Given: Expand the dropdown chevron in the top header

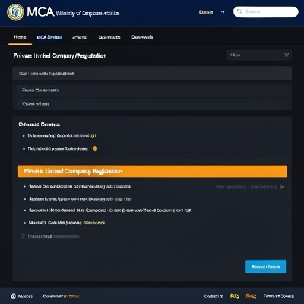Looking at the screenshot, I should (223, 12).
